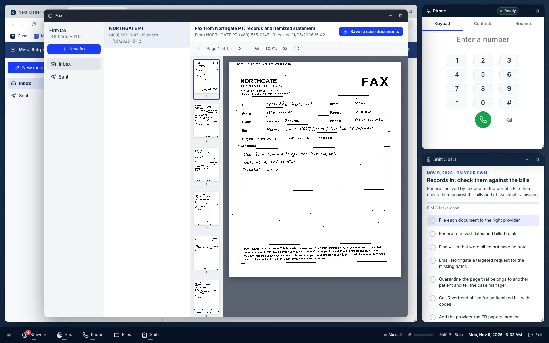This screenshot has width=549, height=343.
Task: Zoom out the fax page view
Action: tap(257, 49)
